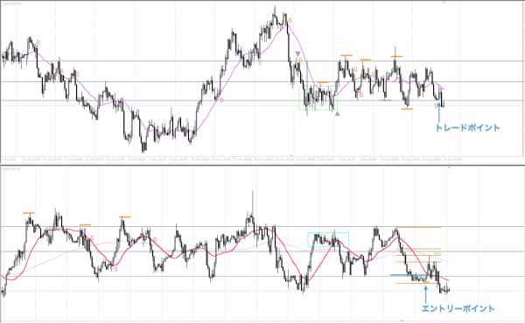Click the light blue channel lines on upper chart
The width and height of the screenshot is (525, 323).
(244, 58)
